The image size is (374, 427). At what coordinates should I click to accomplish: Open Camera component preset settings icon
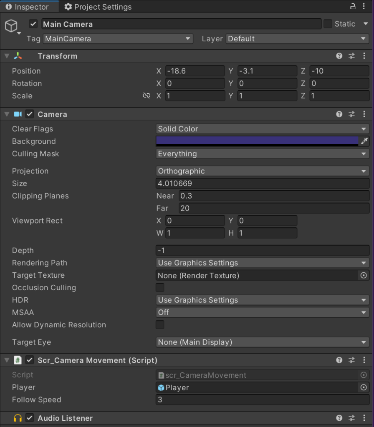[x=351, y=114]
